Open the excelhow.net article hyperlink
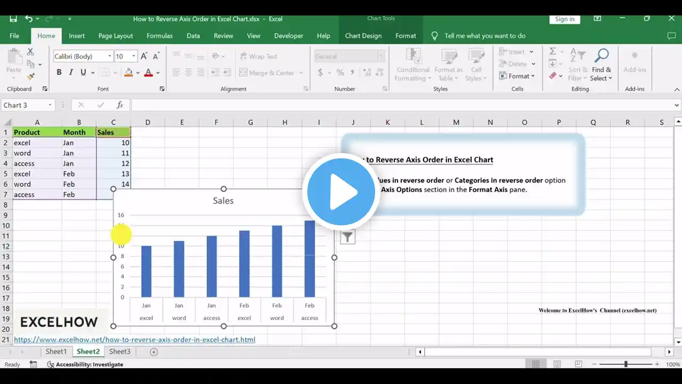This screenshot has height=384, width=682. click(134, 340)
